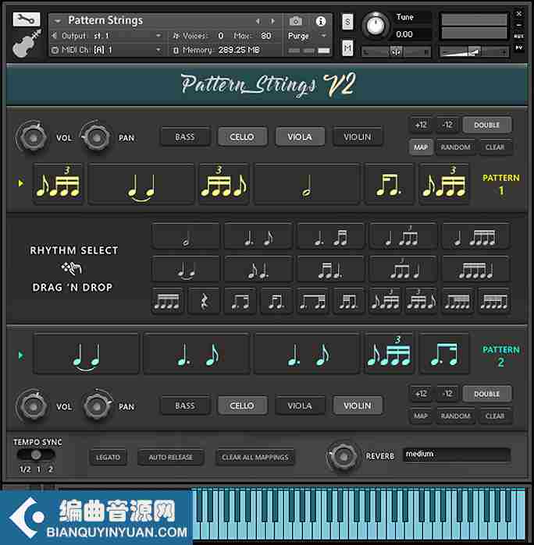
Task: Click Pattern 2 RANDOM button
Action: (x=455, y=416)
